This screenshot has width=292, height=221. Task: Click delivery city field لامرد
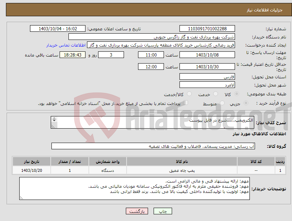[x=207, y=85]
